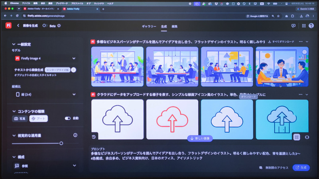
Task: Open the ブックマーク menu
Action: click(x=62, y=3)
